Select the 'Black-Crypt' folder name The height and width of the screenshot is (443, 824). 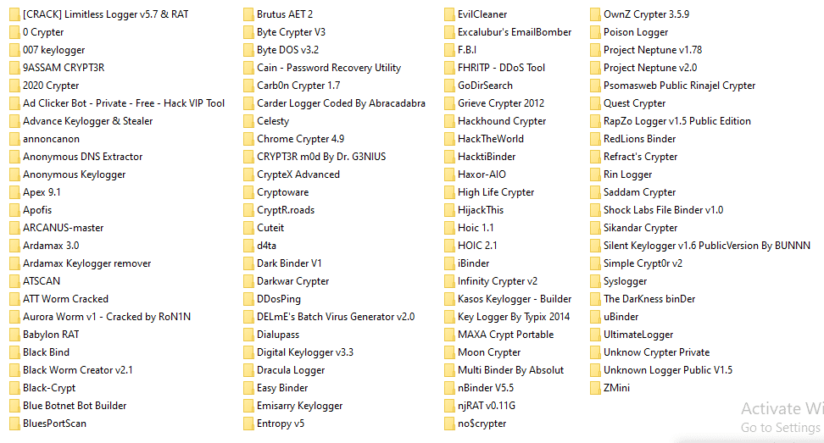tap(49, 388)
